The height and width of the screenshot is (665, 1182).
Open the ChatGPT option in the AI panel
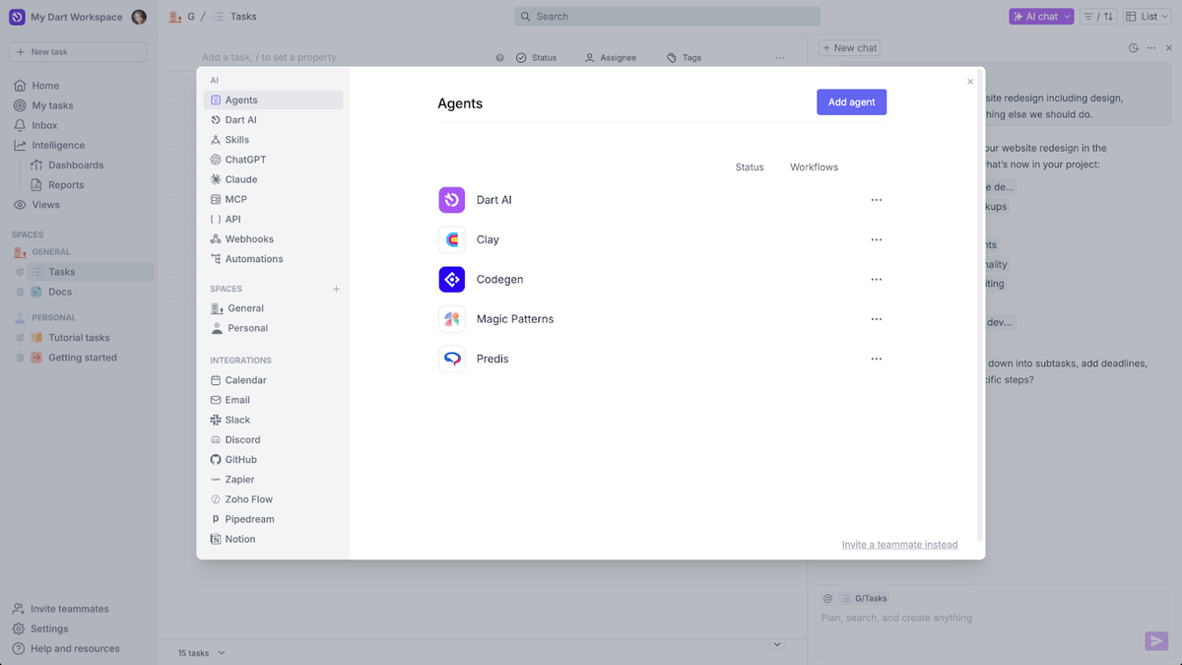[x=243, y=159]
